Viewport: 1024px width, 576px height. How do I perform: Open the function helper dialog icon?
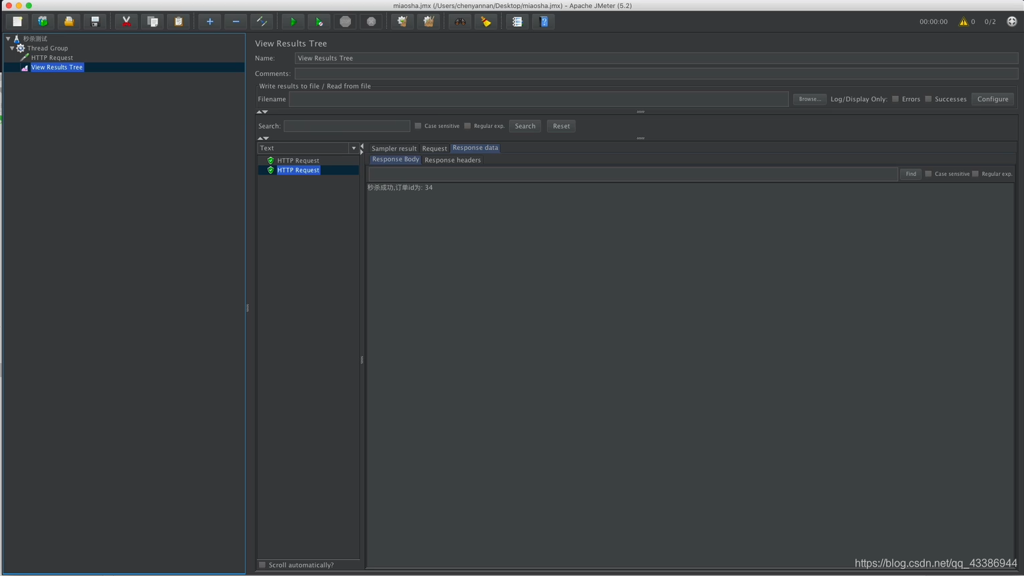tap(517, 21)
